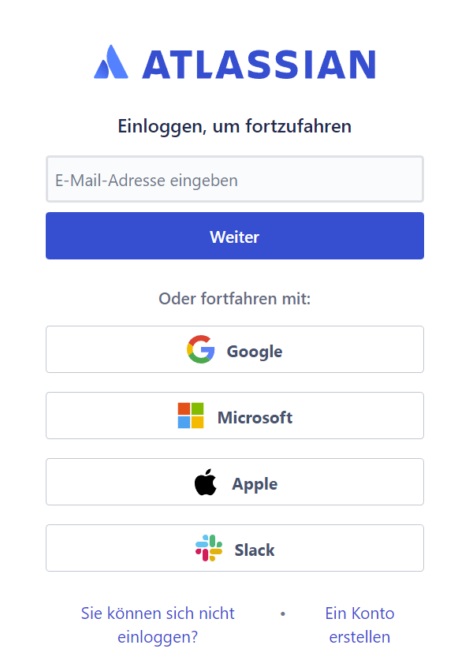Screen dimensions: 458x671
Task: Open 'Sie können sich nicht einloggen?' link
Action: click(158, 625)
